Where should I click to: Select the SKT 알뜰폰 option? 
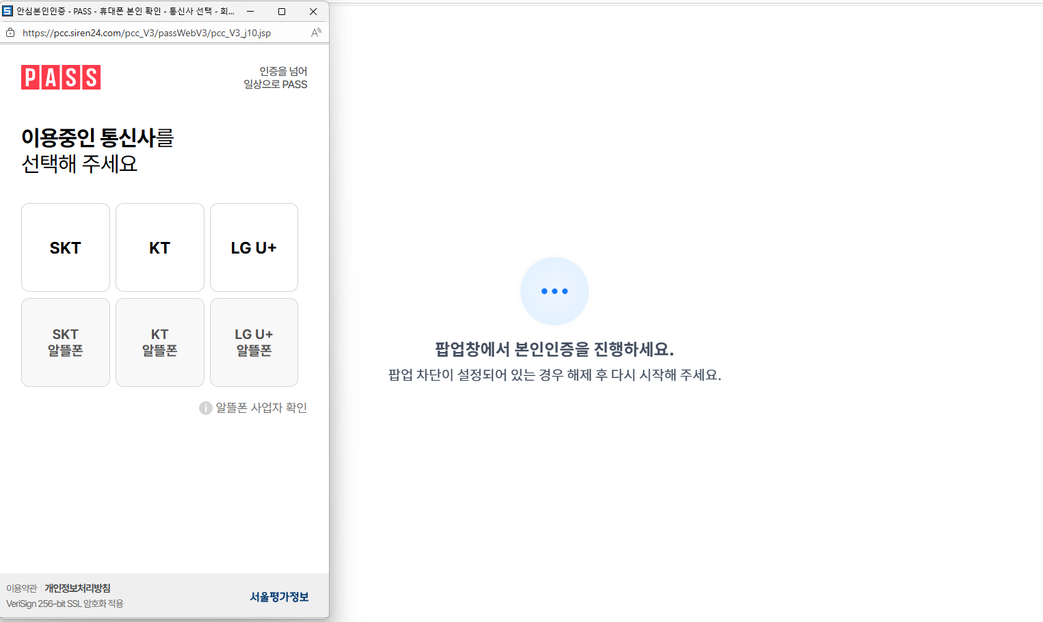[x=66, y=342]
